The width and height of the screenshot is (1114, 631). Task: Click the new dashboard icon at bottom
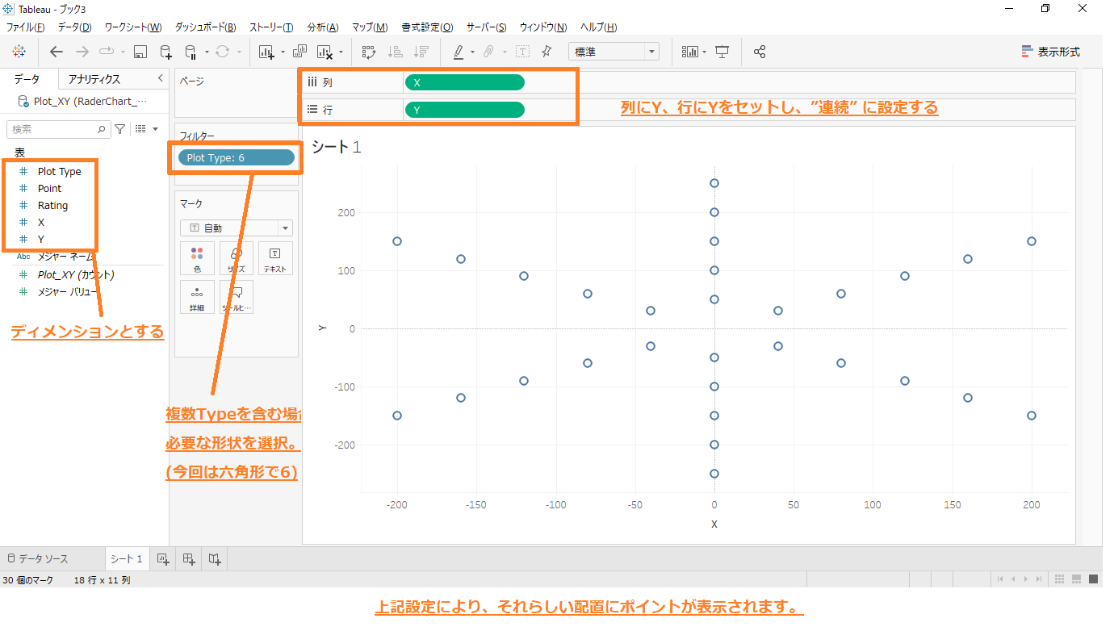[188, 558]
